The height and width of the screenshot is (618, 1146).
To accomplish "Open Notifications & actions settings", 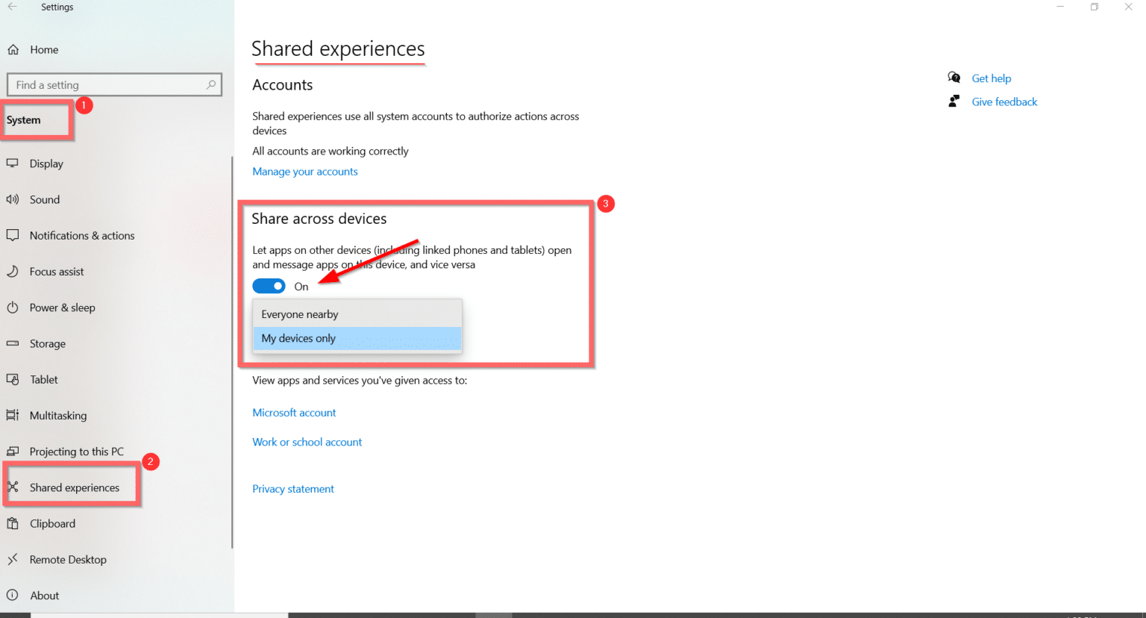I will coord(82,235).
